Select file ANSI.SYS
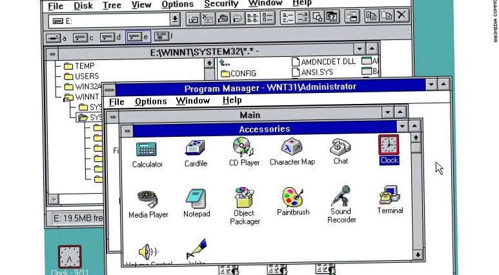The image size is (499, 275). coord(312,72)
